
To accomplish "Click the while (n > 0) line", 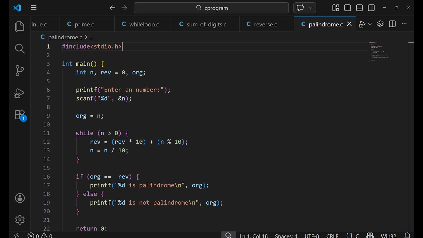I will pyautogui.click(x=102, y=133).
